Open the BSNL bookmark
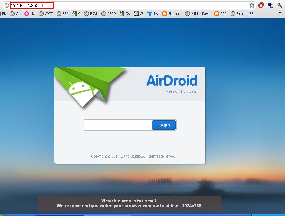This screenshot has height=216, width=285. 91,14
